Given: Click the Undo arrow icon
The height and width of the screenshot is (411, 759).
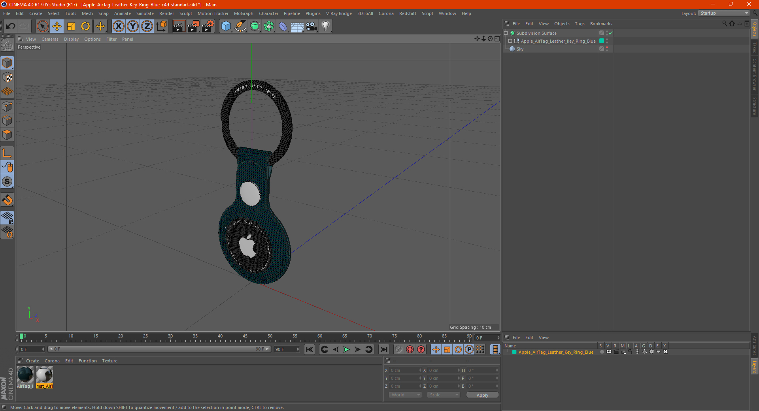Looking at the screenshot, I should point(10,26).
